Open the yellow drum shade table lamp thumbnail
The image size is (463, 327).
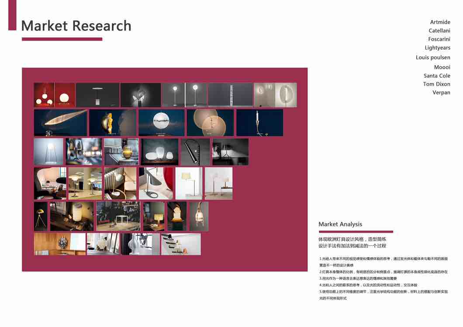(x=154, y=216)
